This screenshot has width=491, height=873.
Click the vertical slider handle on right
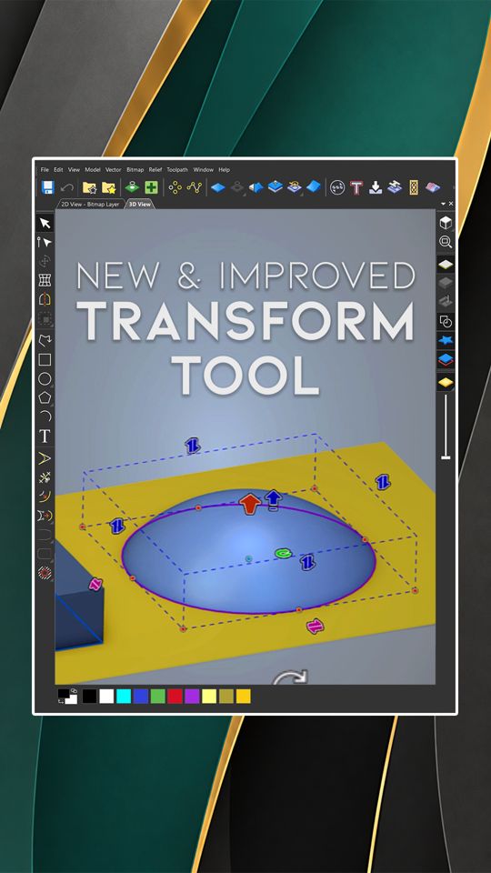tap(446, 457)
